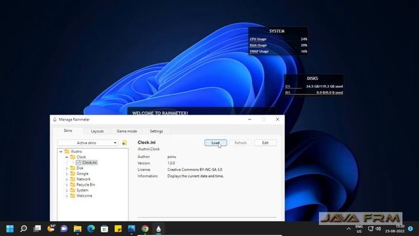Image resolution: width=419 pixels, height=236 pixels.
Task: Select Clock.ini in the skin tree
Action: tap(90, 163)
